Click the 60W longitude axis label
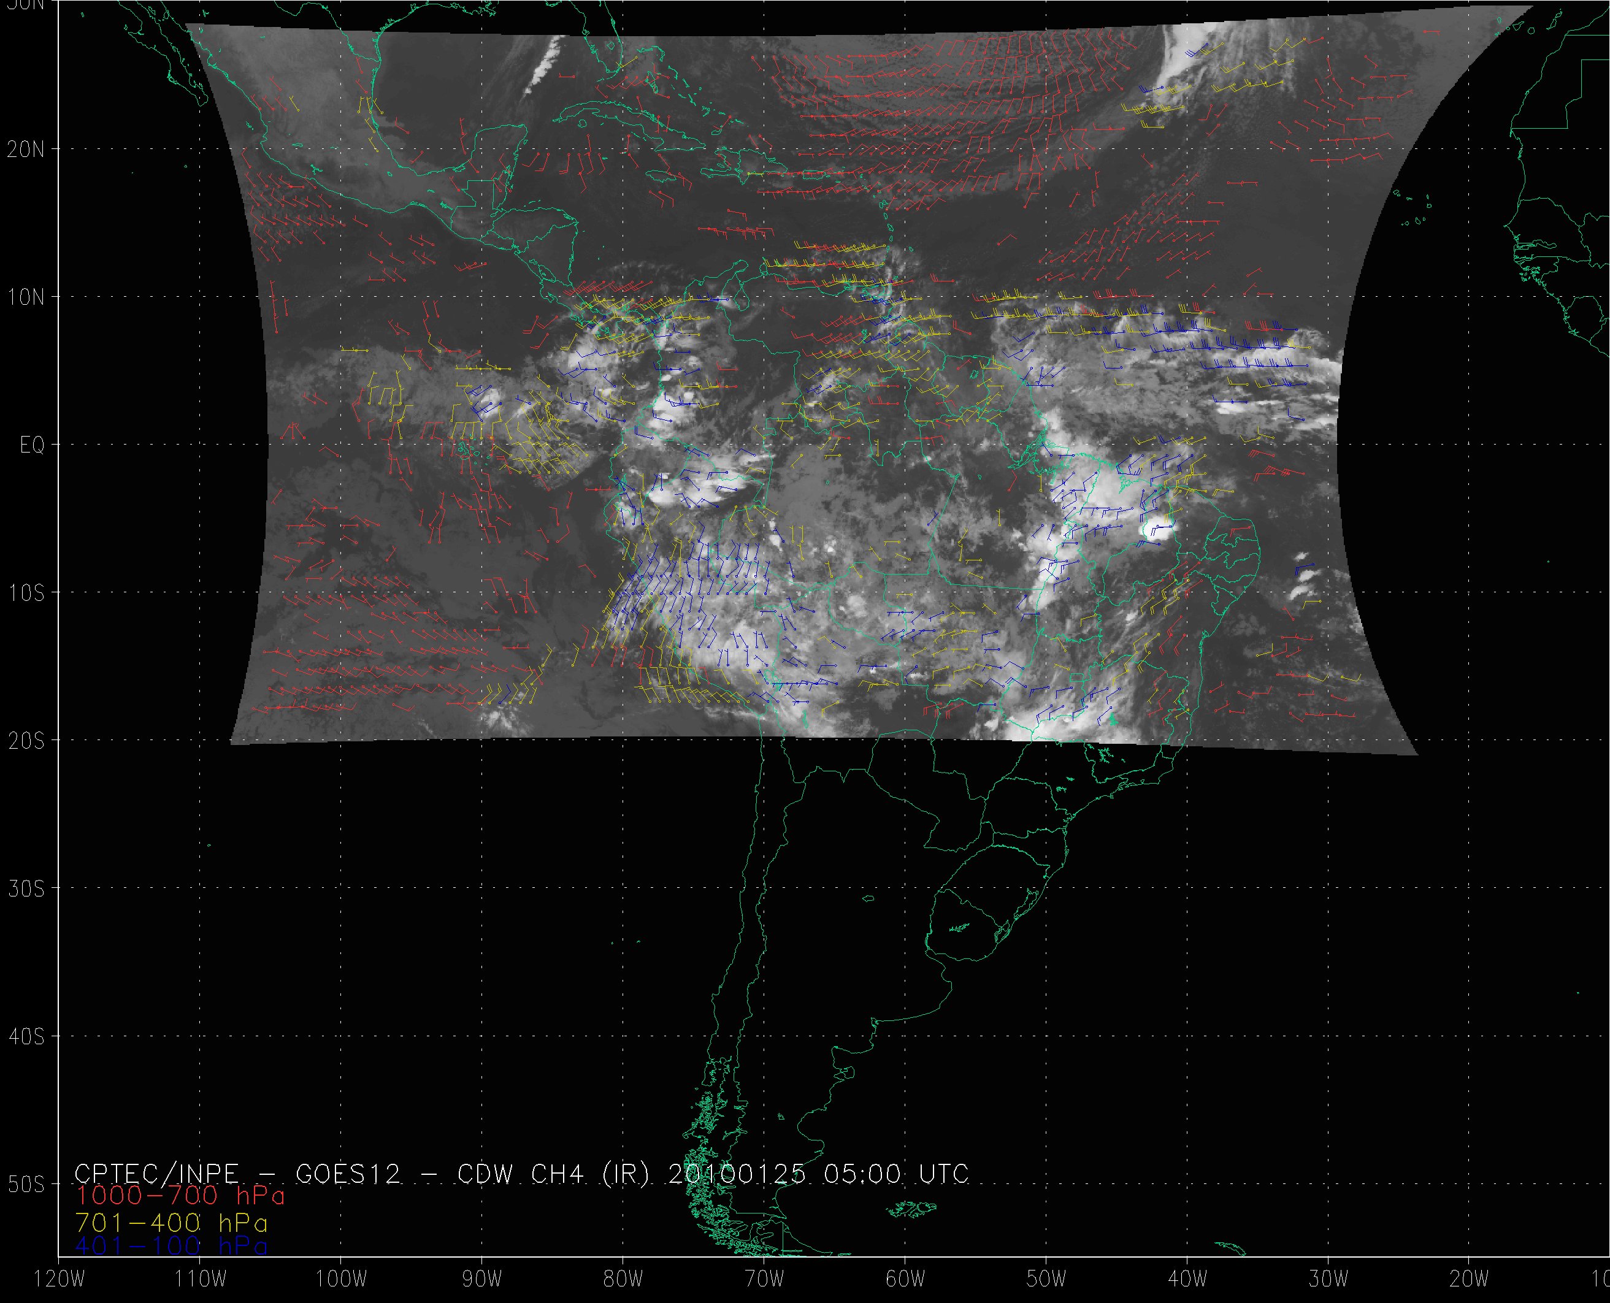The height and width of the screenshot is (1303, 1610). click(x=905, y=1279)
